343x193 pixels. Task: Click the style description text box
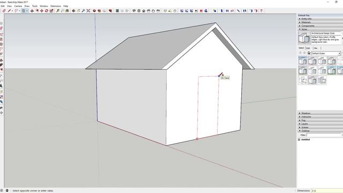[326, 40]
